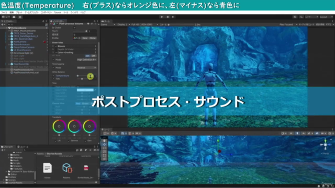This screenshot has width=335, height=188.
Task: Toggle the Is Global checkbox
Action: [74, 28]
